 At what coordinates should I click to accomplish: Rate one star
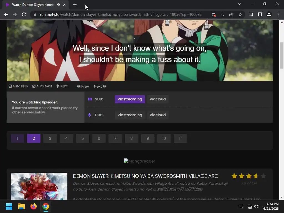click(234, 176)
